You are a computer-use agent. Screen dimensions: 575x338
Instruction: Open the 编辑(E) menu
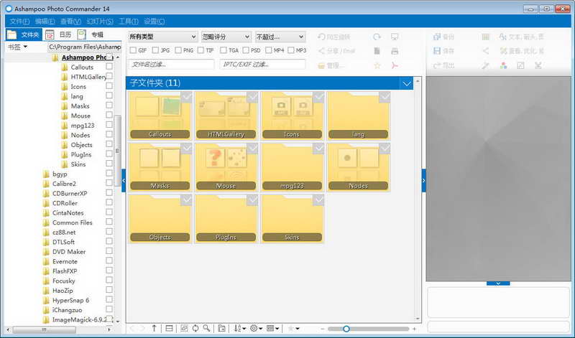click(x=45, y=22)
